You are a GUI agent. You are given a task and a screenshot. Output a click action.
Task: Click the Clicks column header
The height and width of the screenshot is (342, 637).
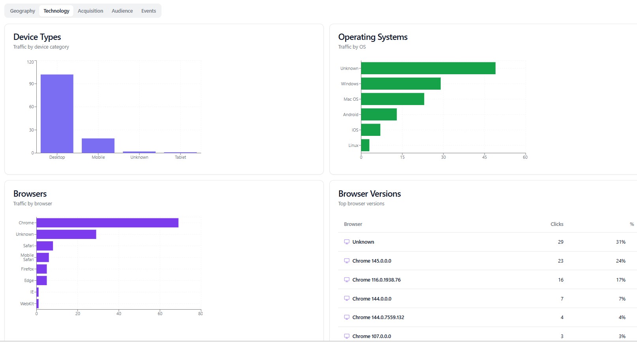pos(557,224)
